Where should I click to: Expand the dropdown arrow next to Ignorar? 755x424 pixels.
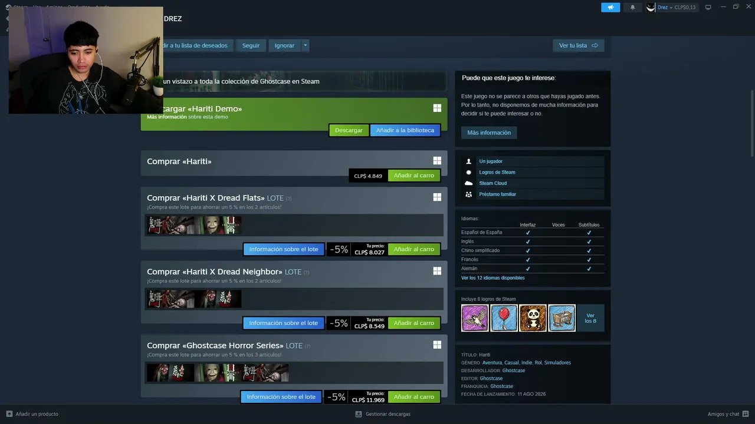tap(305, 45)
